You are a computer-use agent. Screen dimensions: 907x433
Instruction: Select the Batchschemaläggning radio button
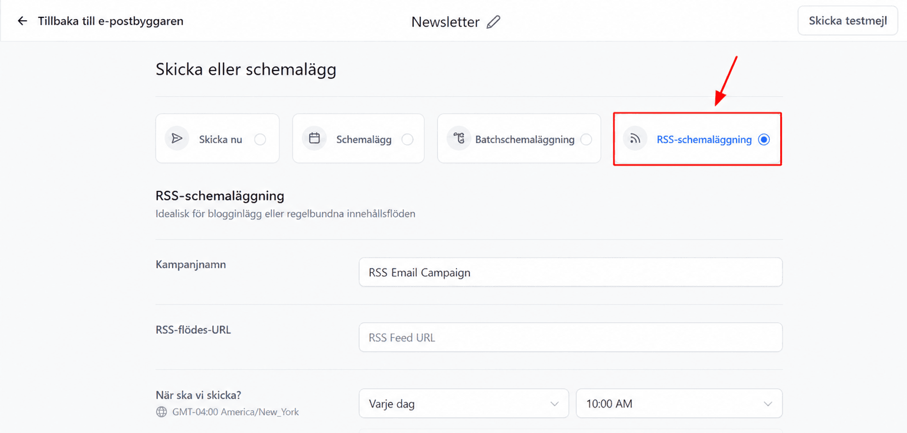(x=586, y=140)
